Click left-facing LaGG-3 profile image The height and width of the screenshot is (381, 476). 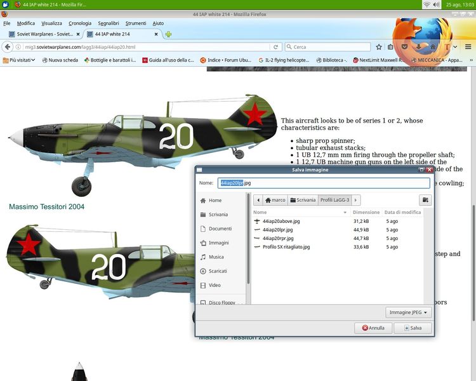pyautogui.click(x=143, y=144)
